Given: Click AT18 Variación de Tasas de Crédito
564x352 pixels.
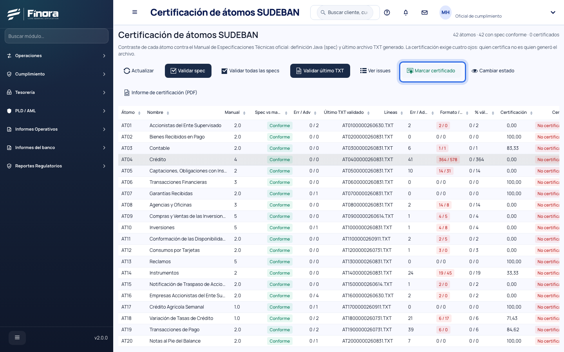Looking at the screenshot, I should point(181,318).
